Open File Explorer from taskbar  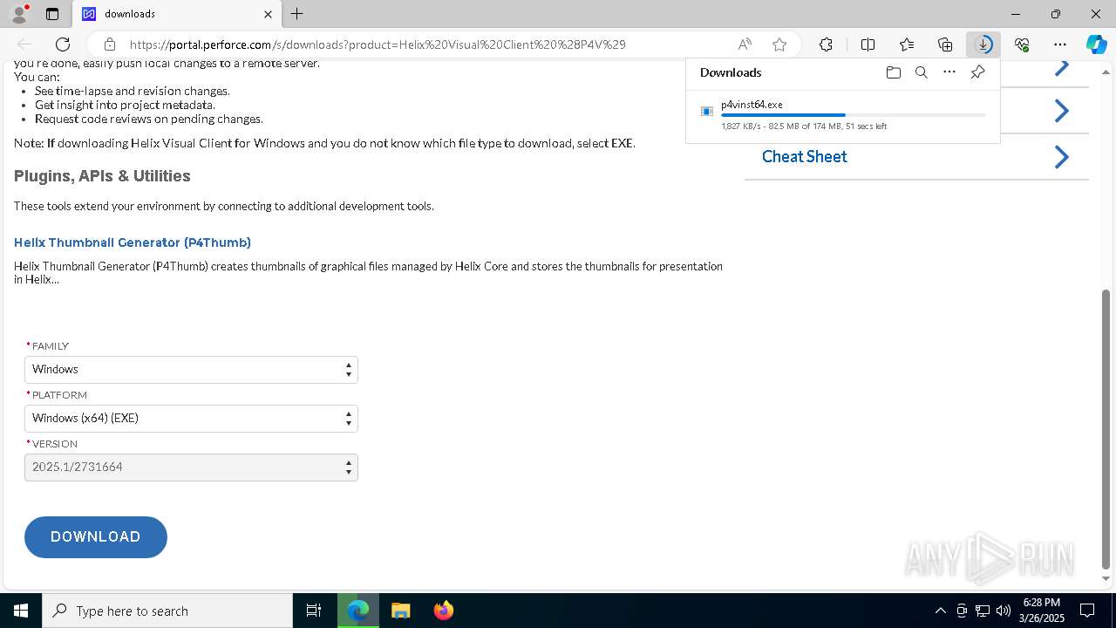pos(400,611)
